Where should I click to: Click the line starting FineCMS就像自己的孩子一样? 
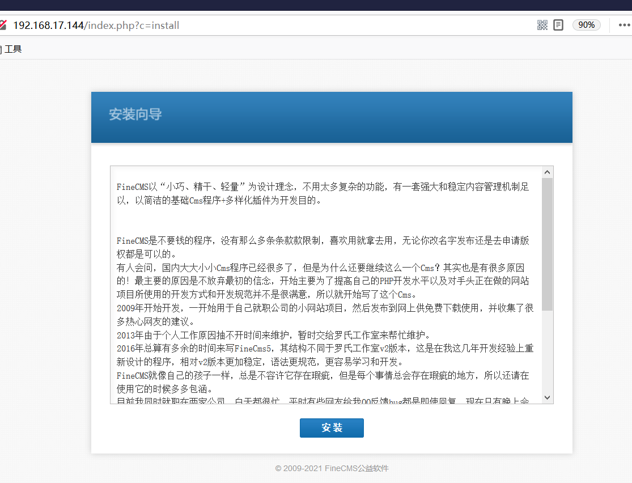pyautogui.click(x=323, y=382)
